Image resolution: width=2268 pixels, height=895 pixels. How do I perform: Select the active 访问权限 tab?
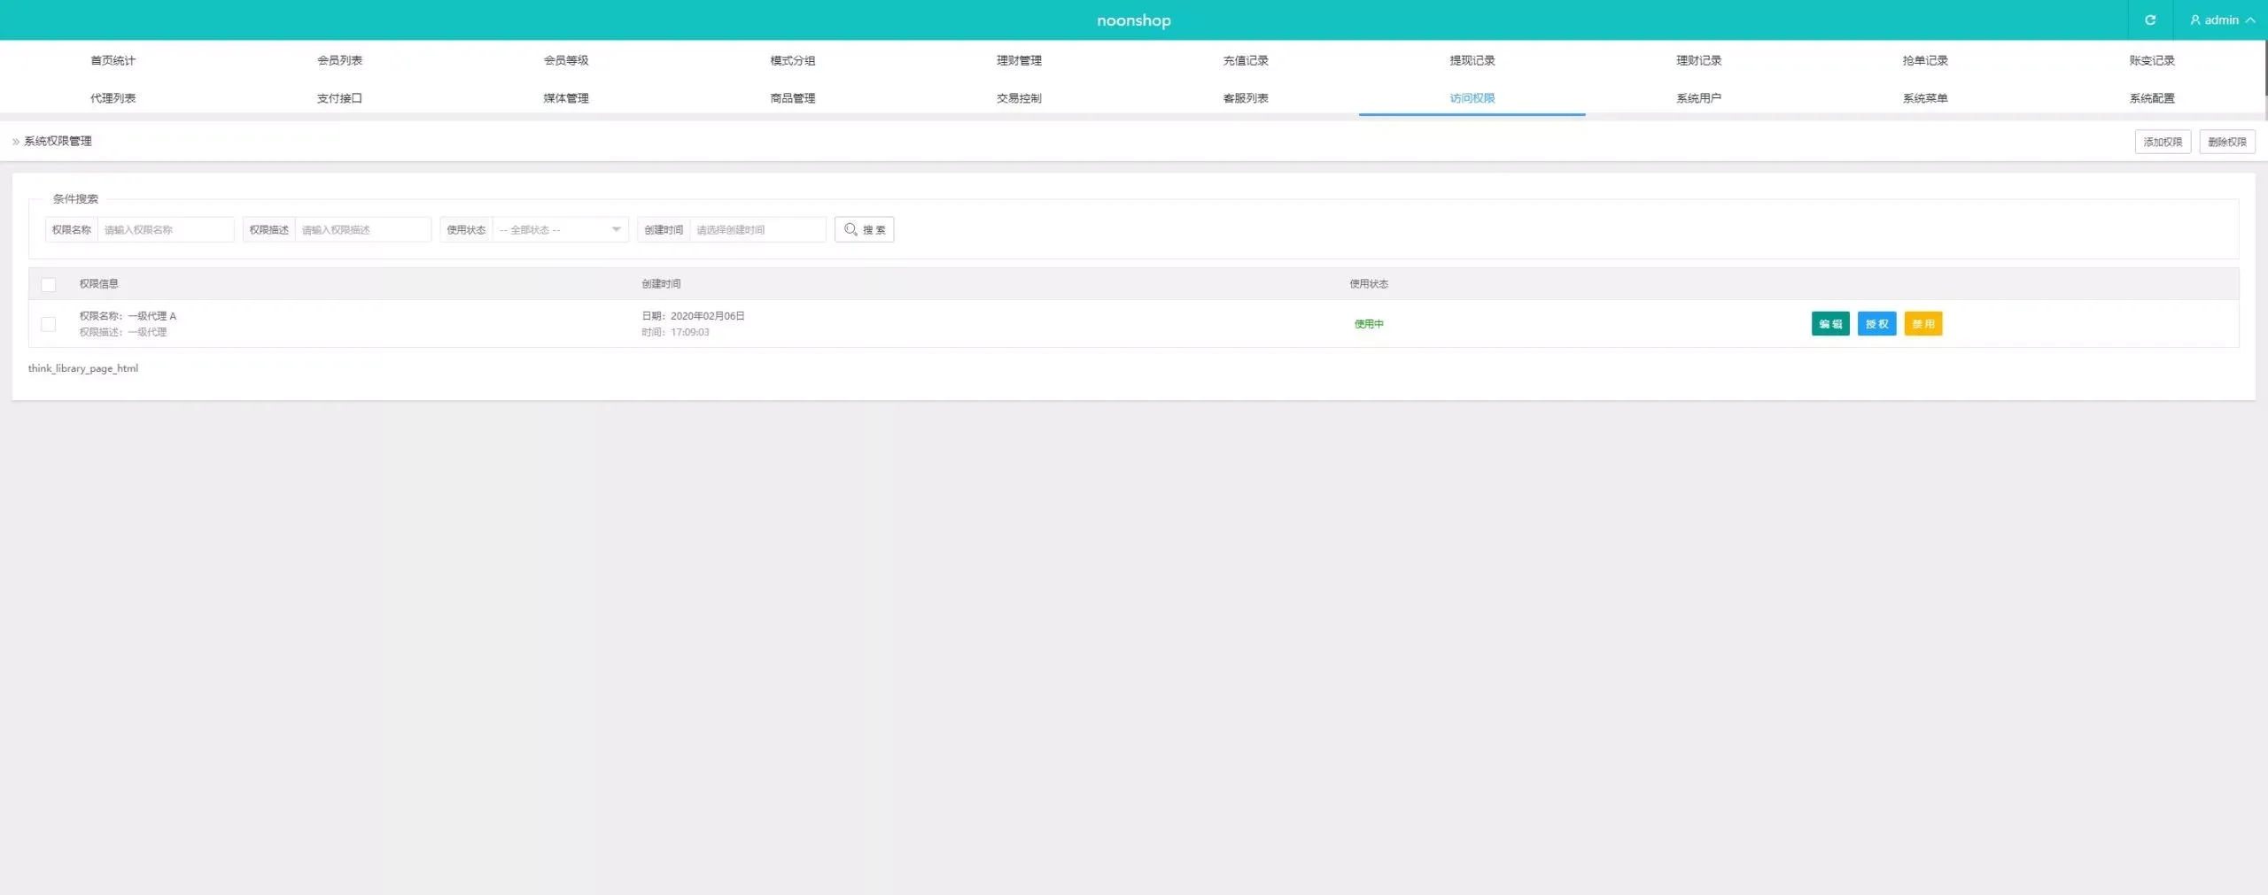point(1472,98)
